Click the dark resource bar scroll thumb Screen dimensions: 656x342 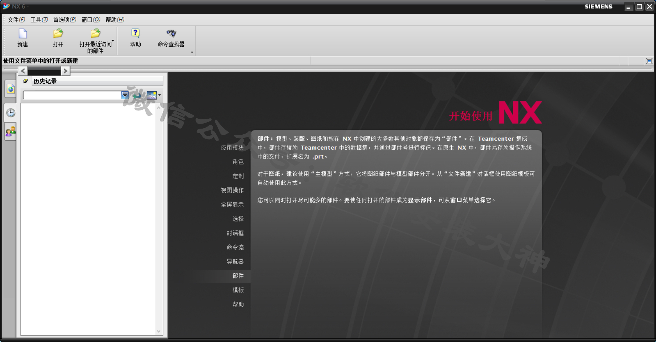tap(44, 71)
